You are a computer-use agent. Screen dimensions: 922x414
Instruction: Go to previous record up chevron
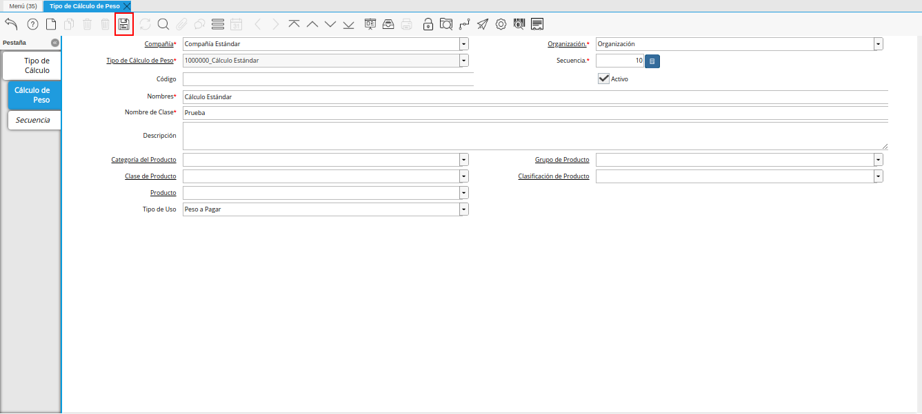(x=312, y=24)
